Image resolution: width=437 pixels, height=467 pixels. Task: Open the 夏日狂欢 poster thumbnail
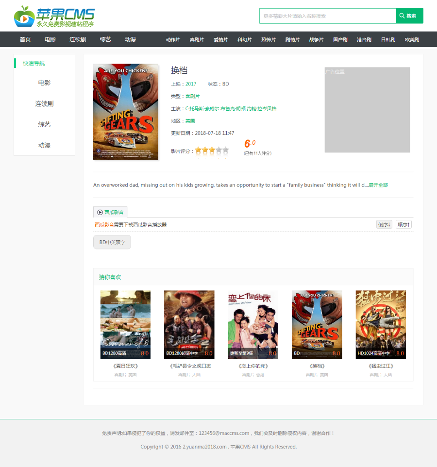(125, 324)
